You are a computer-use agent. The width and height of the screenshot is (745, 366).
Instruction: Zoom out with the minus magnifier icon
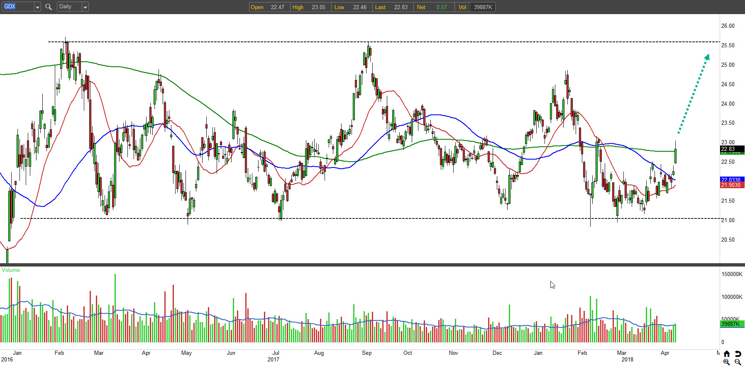[x=738, y=362]
